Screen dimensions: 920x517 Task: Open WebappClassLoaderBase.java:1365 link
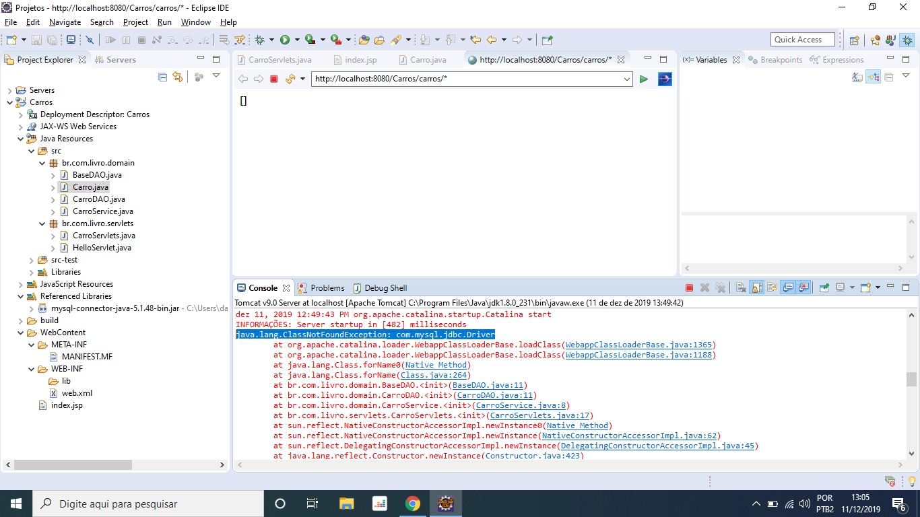pyautogui.click(x=638, y=345)
